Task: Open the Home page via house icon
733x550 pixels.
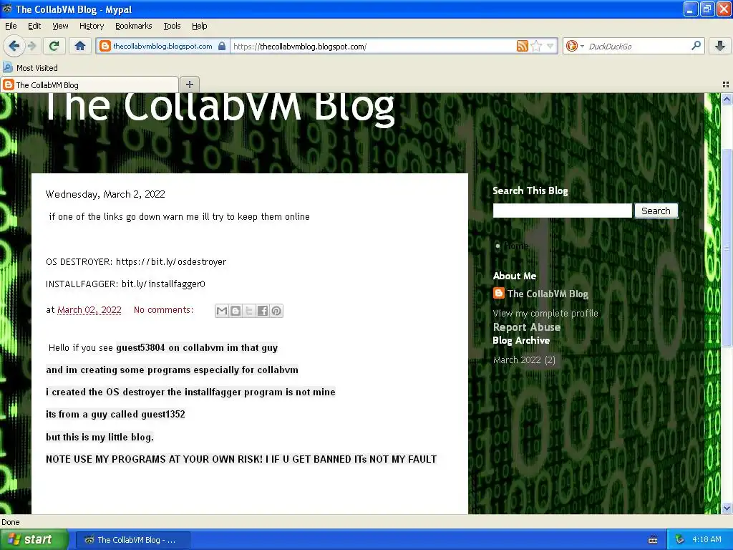Action: [x=80, y=46]
